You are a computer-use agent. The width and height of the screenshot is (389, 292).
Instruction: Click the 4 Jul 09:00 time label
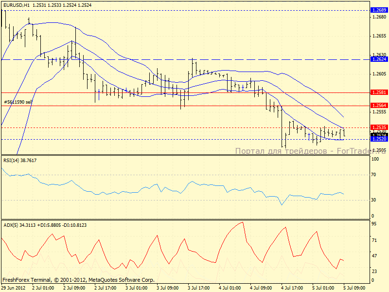click(x=261, y=288)
